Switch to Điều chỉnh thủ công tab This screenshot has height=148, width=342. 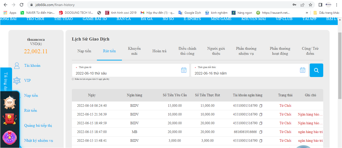(x=187, y=51)
